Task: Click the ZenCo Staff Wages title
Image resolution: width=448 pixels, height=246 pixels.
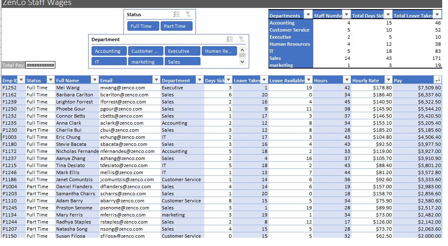Action: pos(37,3)
